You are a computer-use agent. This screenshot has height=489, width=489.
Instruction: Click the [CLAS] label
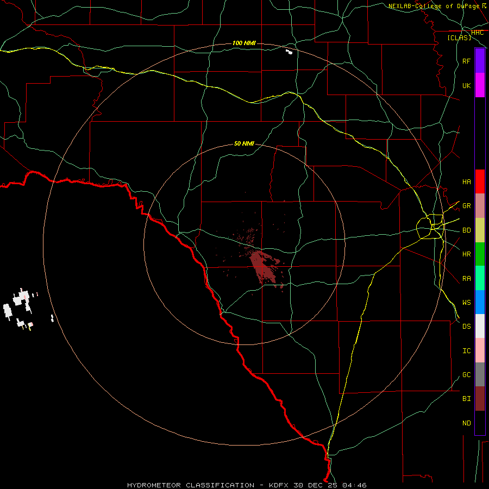point(459,37)
